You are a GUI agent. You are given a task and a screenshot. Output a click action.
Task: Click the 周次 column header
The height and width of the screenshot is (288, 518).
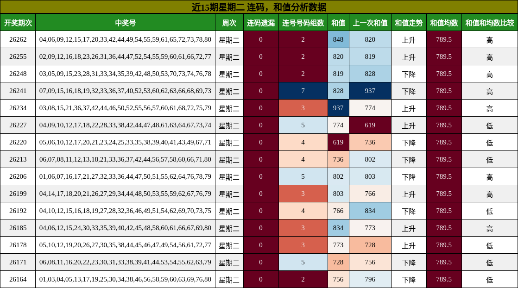pos(229,23)
